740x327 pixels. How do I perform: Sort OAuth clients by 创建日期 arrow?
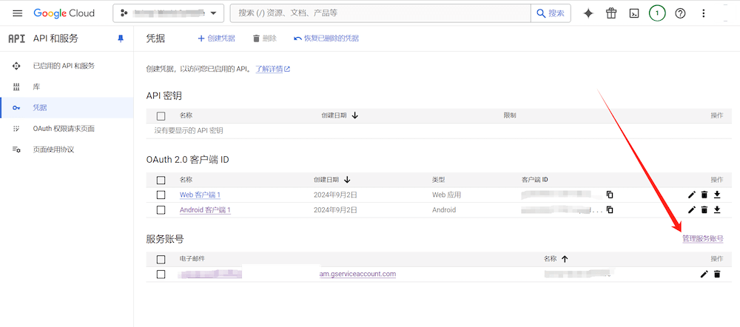347,179
